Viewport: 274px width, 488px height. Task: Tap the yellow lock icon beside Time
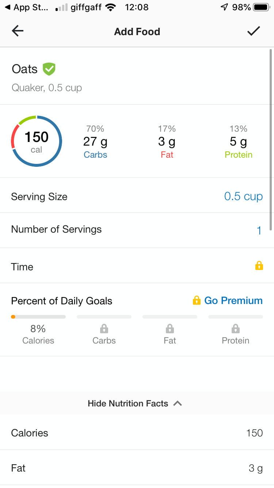click(x=259, y=266)
